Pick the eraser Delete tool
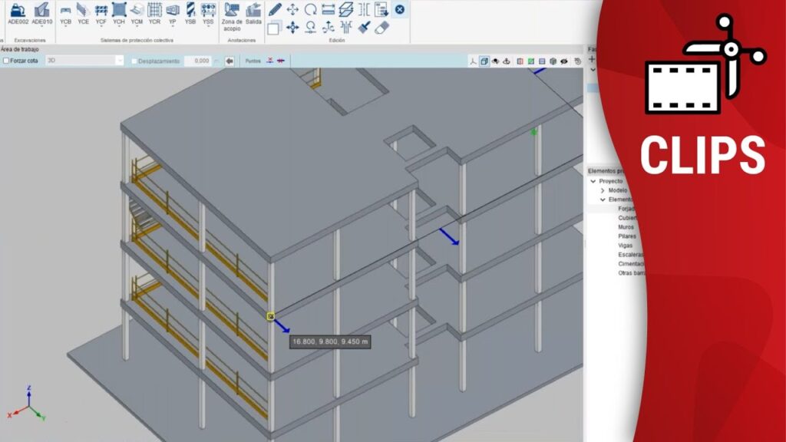Image resolution: width=786 pixels, height=442 pixels. tap(382, 28)
